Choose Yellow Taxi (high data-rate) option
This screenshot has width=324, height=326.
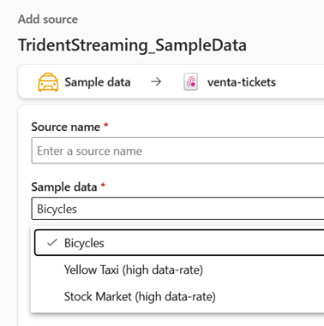(x=179, y=270)
